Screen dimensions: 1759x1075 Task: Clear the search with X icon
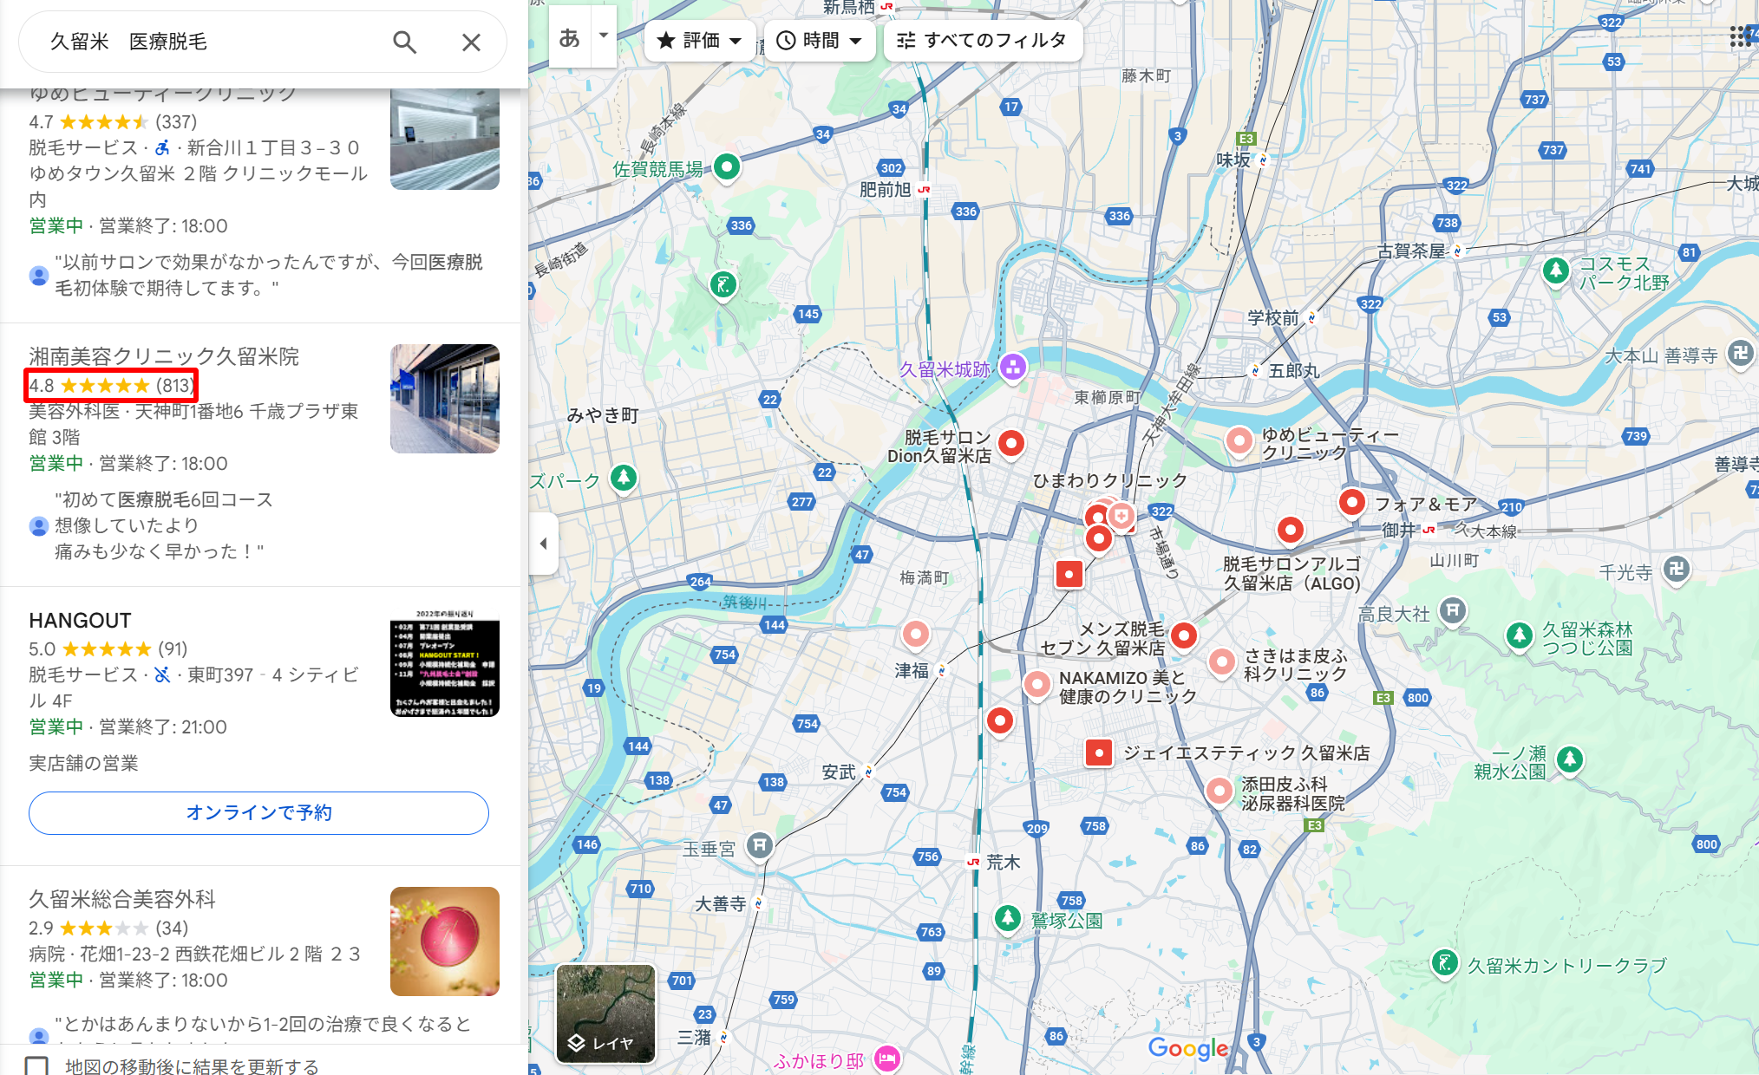pos(471,42)
